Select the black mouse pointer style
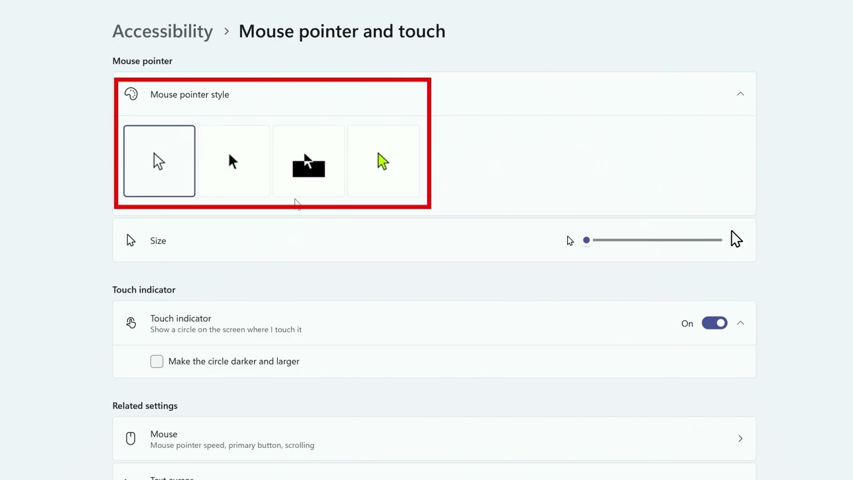 tap(234, 161)
